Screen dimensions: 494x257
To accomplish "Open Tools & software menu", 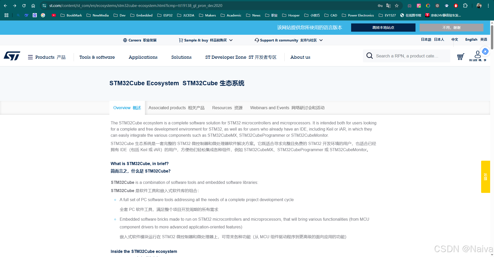I will pyautogui.click(x=97, y=57).
